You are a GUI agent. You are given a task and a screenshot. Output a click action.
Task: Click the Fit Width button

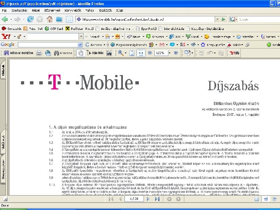(x=141, y=53)
